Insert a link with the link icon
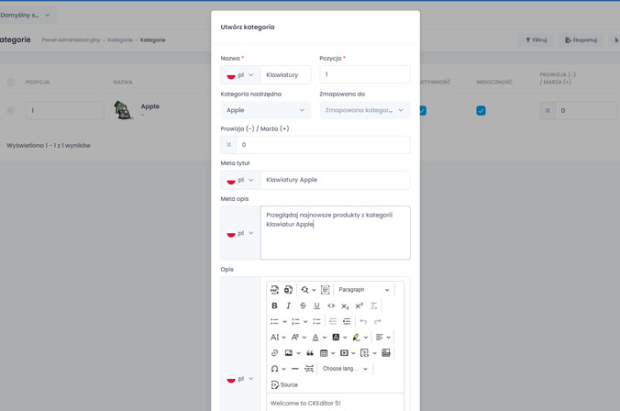 [x=274, y=353]
